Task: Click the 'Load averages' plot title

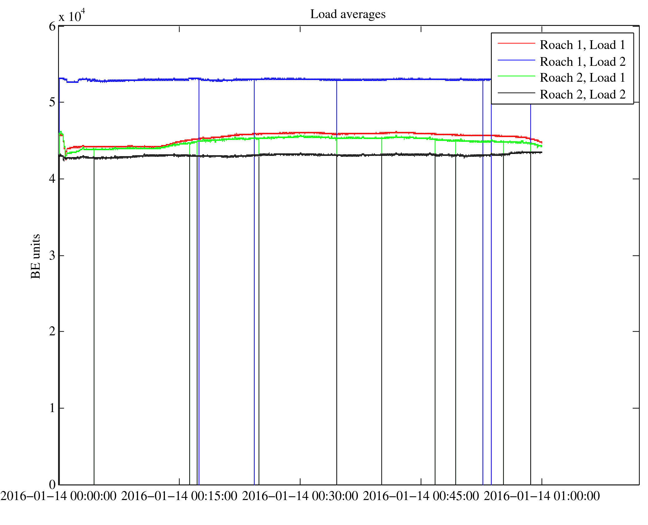Action: 348,14
